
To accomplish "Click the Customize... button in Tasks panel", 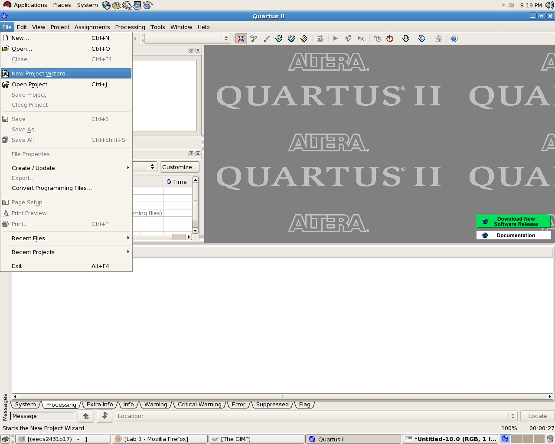I will click(180, 167).
